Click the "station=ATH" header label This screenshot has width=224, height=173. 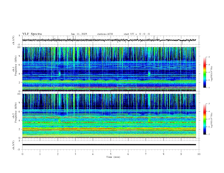coord(105,34)
